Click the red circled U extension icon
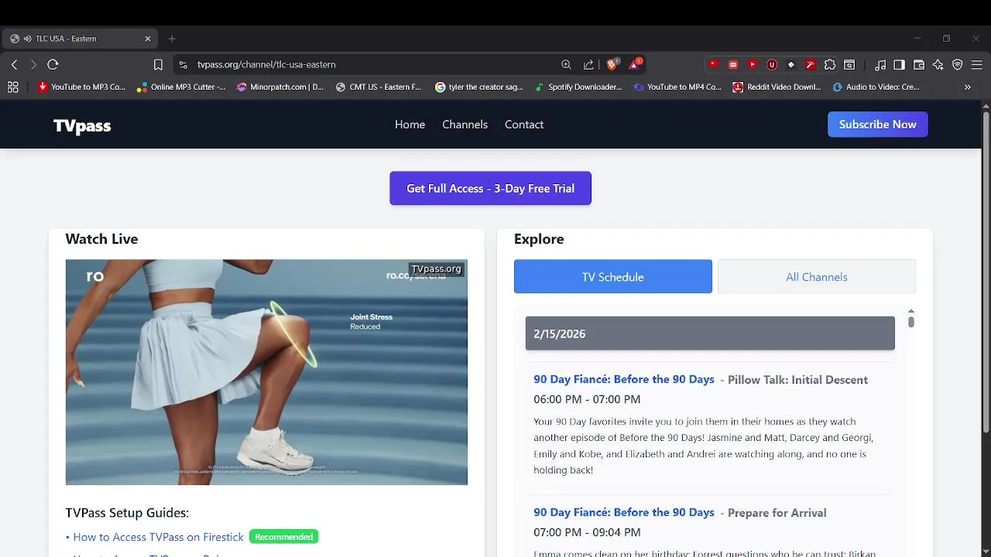The image size is (991, 557). [772, 65]
